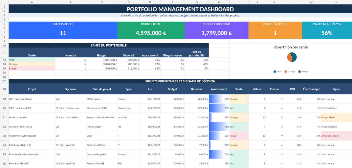
Task: Click the Répartition par santé chart title
Action: (x=291, y=47)
